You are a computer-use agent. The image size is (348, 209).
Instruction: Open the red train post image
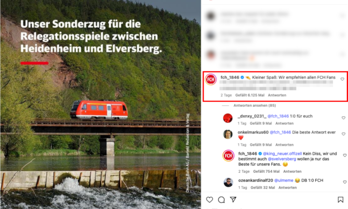(x=100, y=104)
